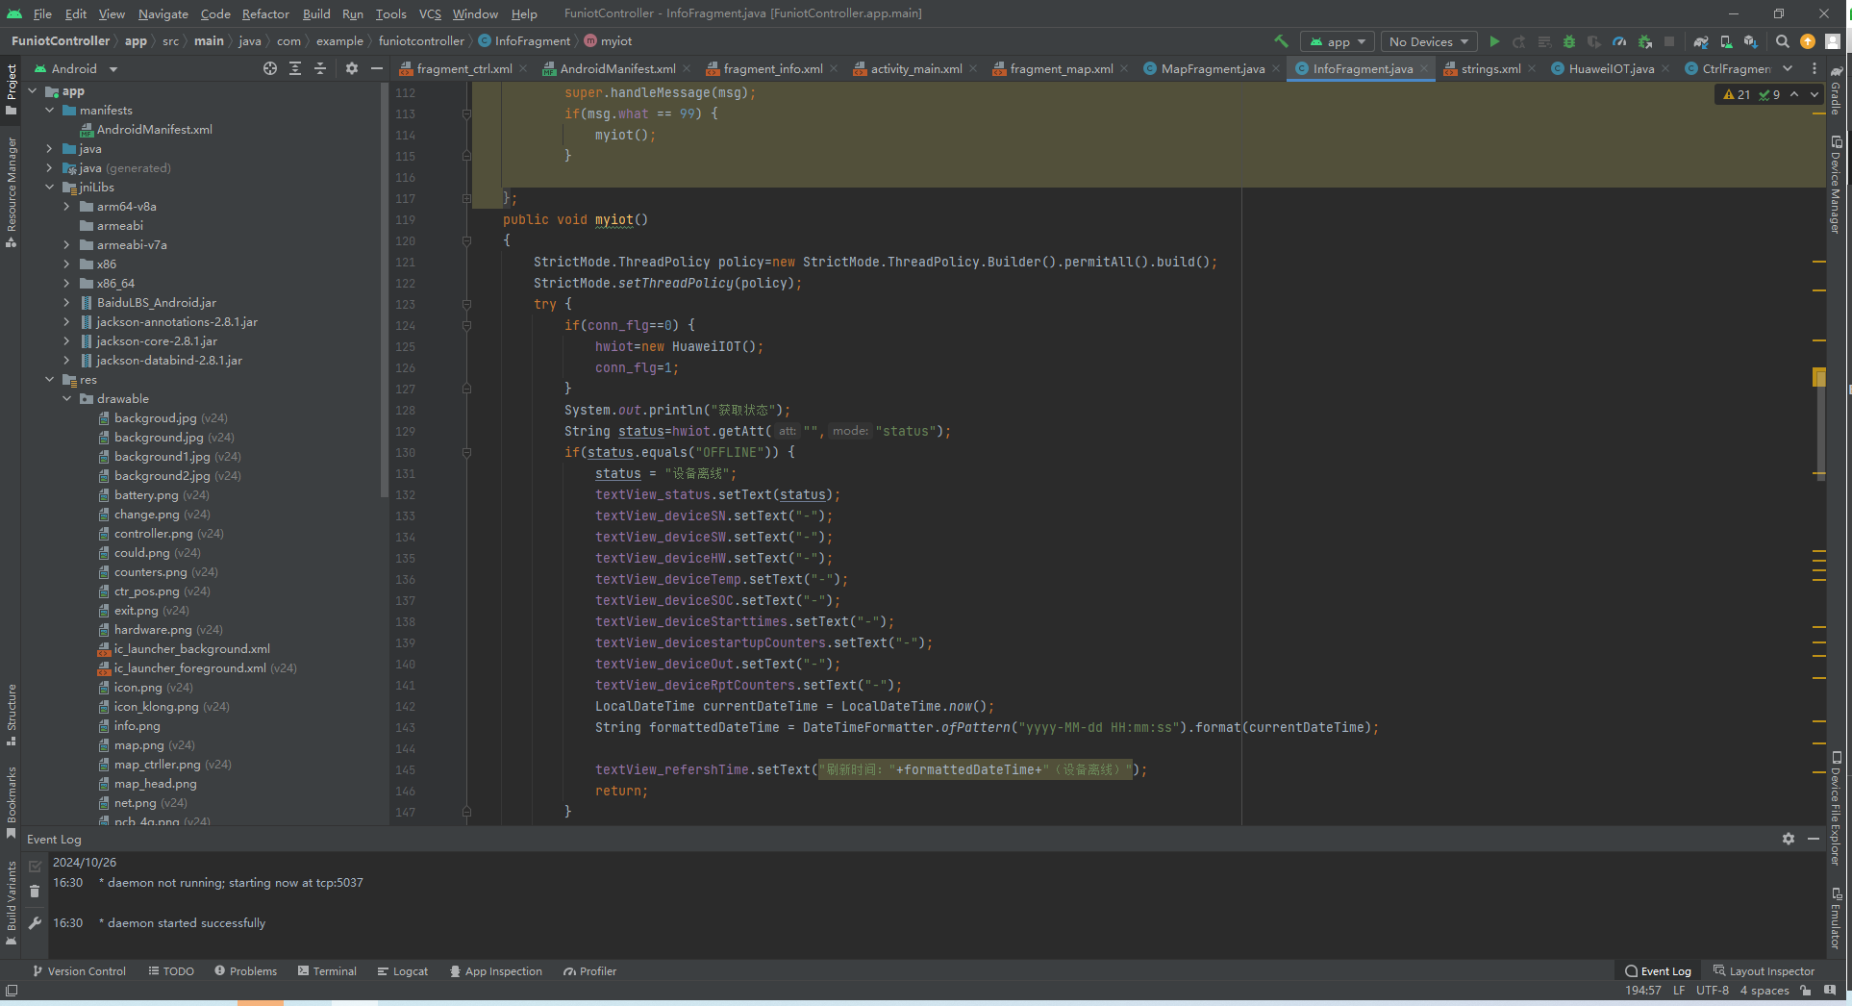Sync project with Gradle files
The width and height of the screenshot is (1852, 1006).
(1701, 41)
